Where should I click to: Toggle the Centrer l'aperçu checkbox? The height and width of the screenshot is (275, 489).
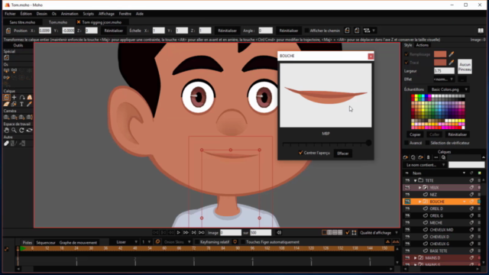(x=300, y=153)
